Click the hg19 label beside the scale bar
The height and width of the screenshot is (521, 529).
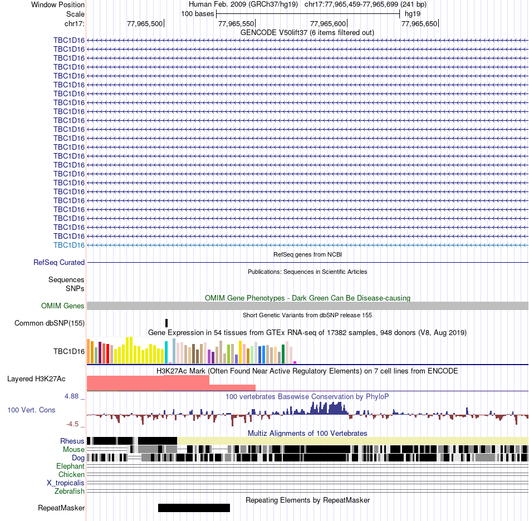click(413, 14)
